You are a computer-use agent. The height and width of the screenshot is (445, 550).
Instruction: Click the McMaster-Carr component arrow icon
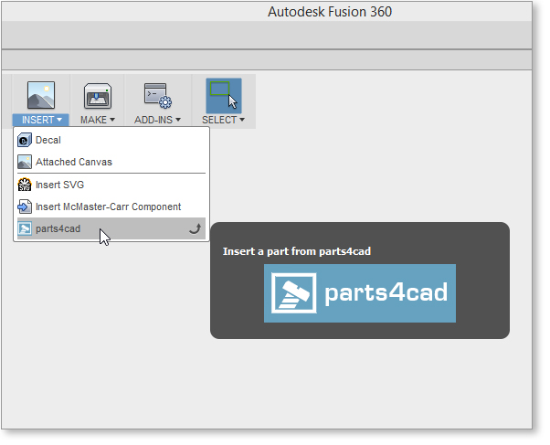(x=25, y=207)
